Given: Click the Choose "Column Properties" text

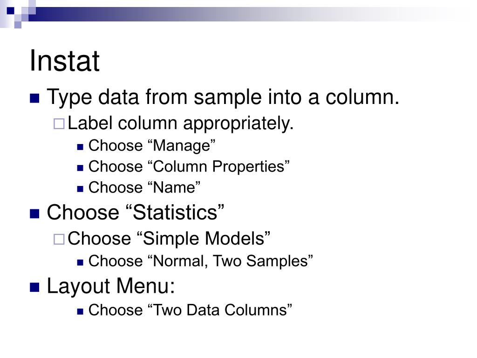Looking at the screenshot, I should pyautogui.click(x=189, y=166).
